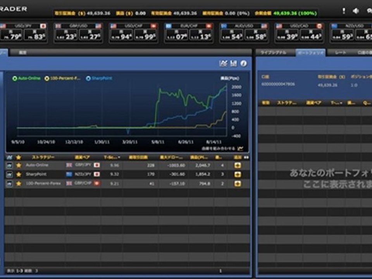The height and width of the screenshot is (279, 372).
Task: Open the chart view icon above the graph
Action: [x=223, y=63]
